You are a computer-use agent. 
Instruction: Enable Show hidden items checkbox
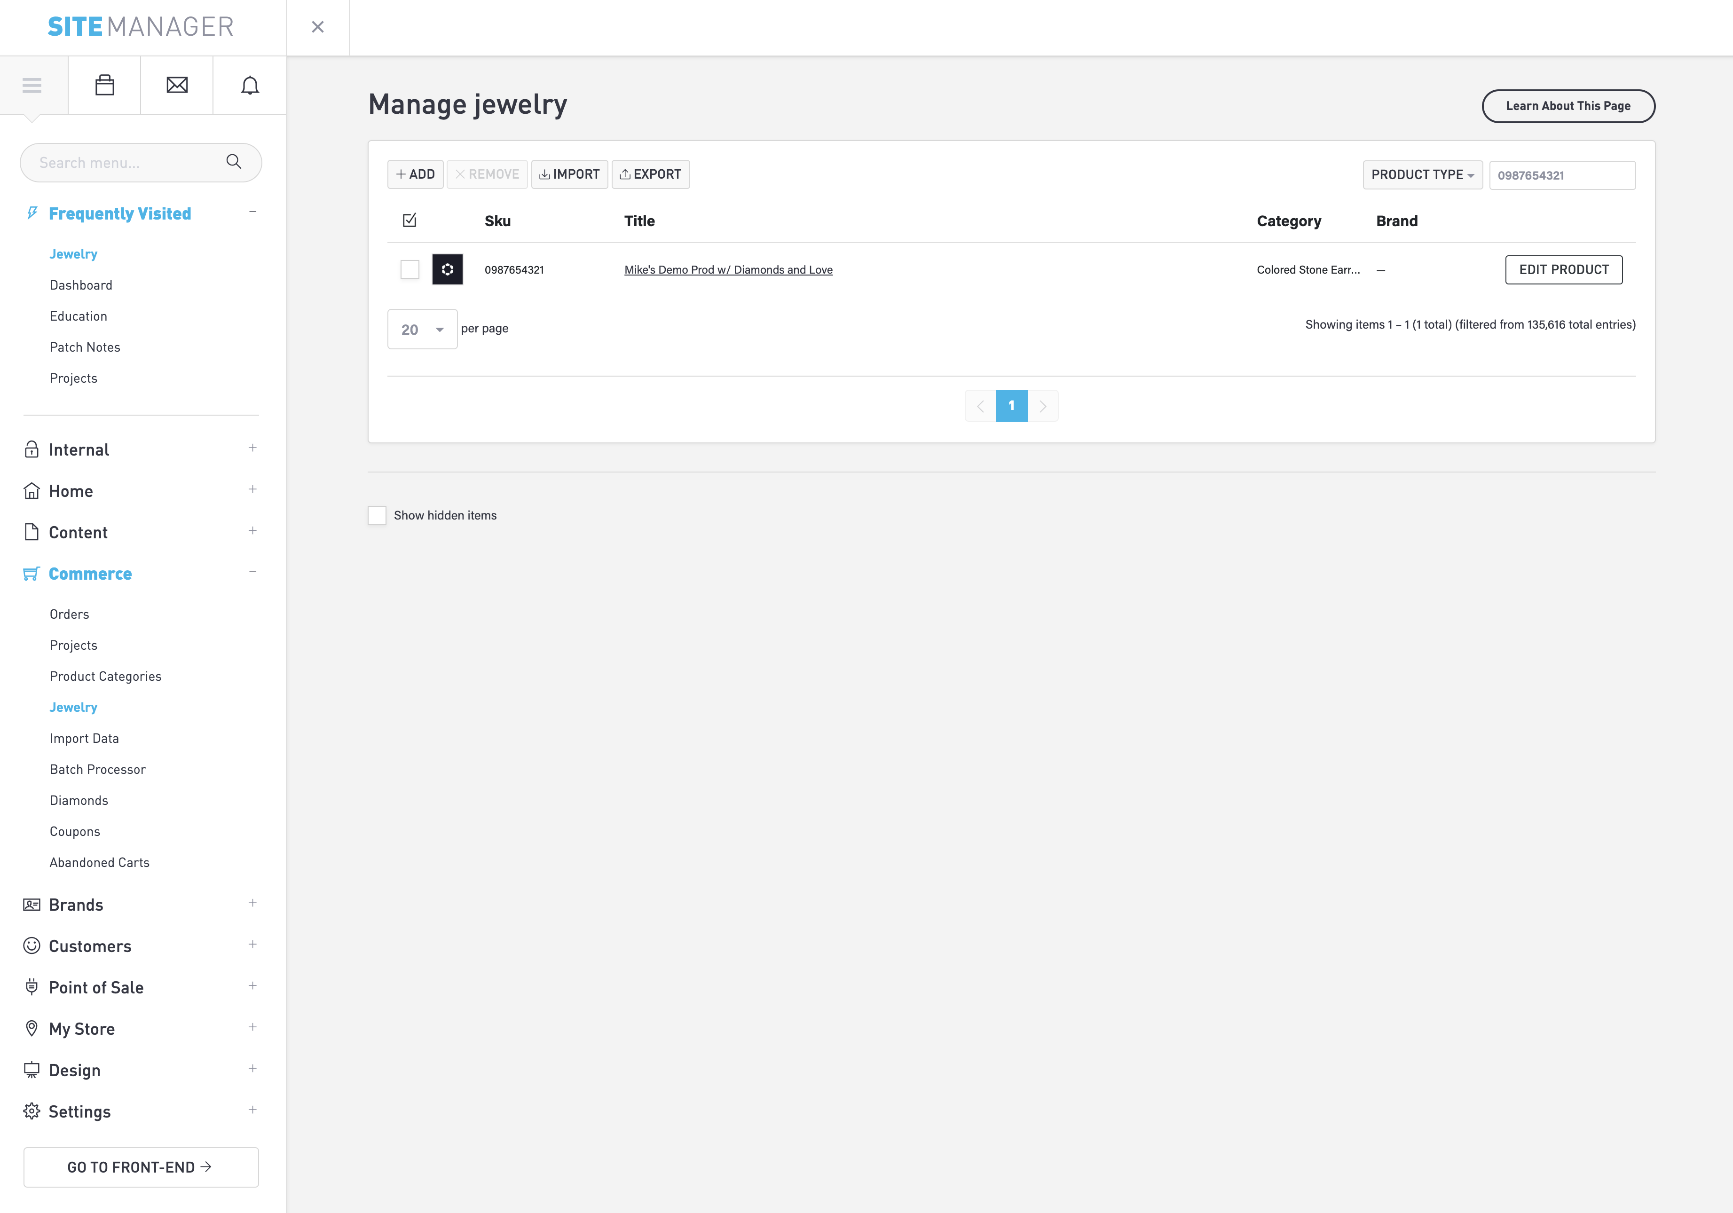pos(377,516)
